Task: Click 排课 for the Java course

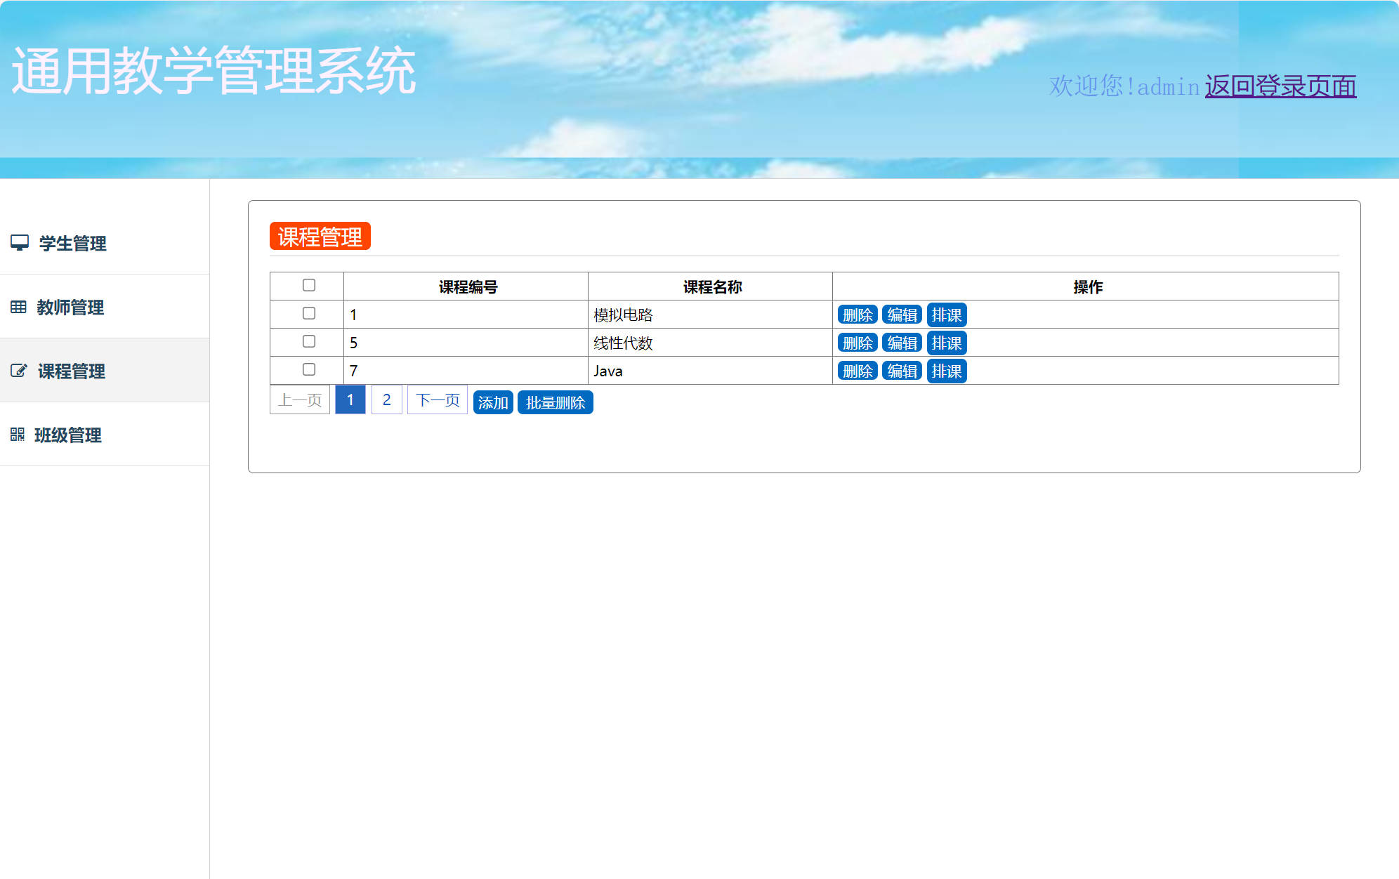Action: (x=947, y=371)
